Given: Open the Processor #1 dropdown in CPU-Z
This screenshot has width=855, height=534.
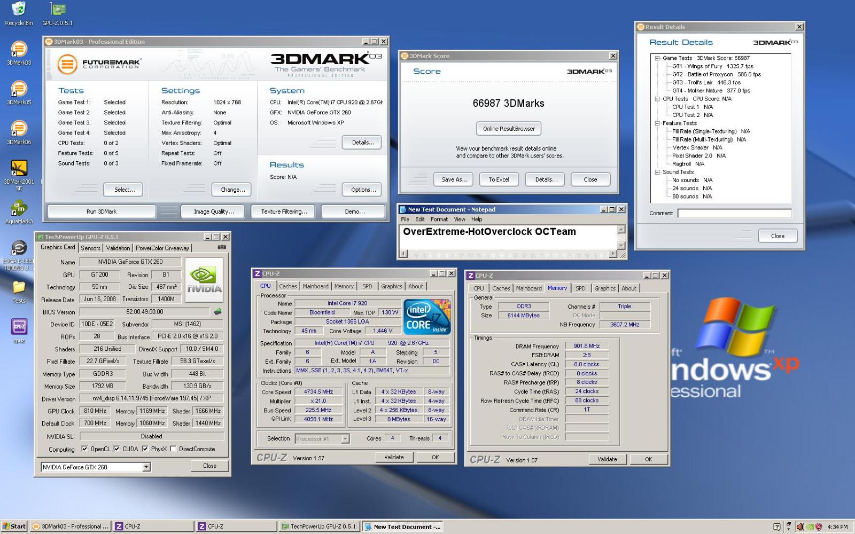Looking at the screenshot, I should pos(345,439).
